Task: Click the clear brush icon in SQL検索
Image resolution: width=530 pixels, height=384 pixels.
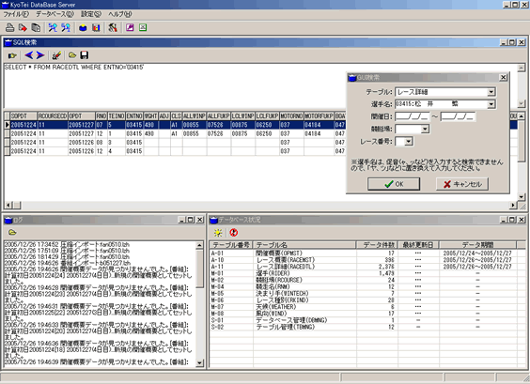Action: [56, 55]
